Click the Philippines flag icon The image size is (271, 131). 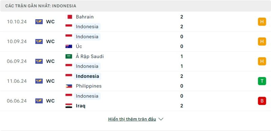click(69, 86)
